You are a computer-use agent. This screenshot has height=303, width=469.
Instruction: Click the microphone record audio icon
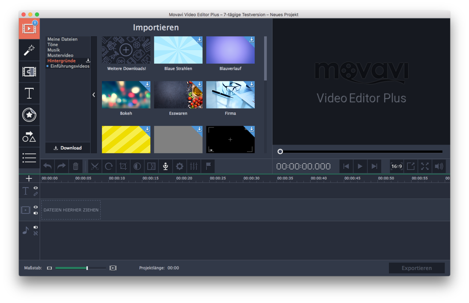(x=165, y=167)
